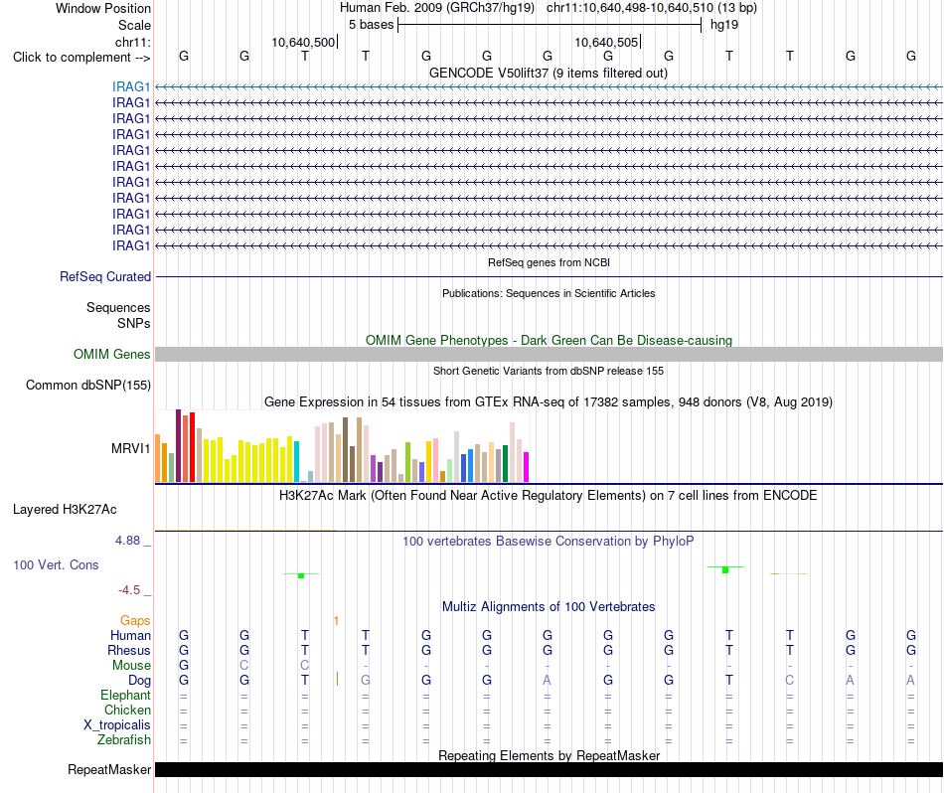The width and height of the screenshot is (944, 793).
Task: Click the MRVI1 GTEx expression label
Action: (x=130, y=448)
